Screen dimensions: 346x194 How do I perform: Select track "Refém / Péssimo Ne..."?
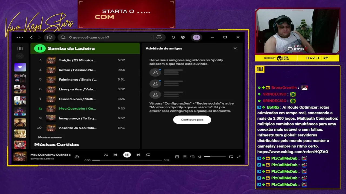pos(85,70)
